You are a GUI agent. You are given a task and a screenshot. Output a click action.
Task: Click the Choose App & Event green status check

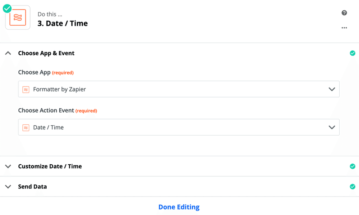click(352, 53)
